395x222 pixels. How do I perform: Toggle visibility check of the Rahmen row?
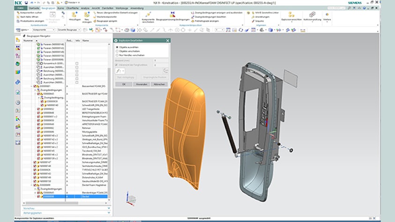pyautogui.click(x=38, y=128)
